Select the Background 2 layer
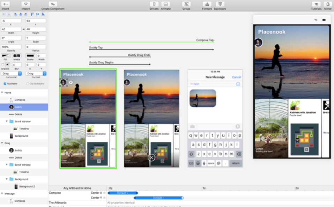Screen dimensions: 334x207 click(x=24, y=186)
